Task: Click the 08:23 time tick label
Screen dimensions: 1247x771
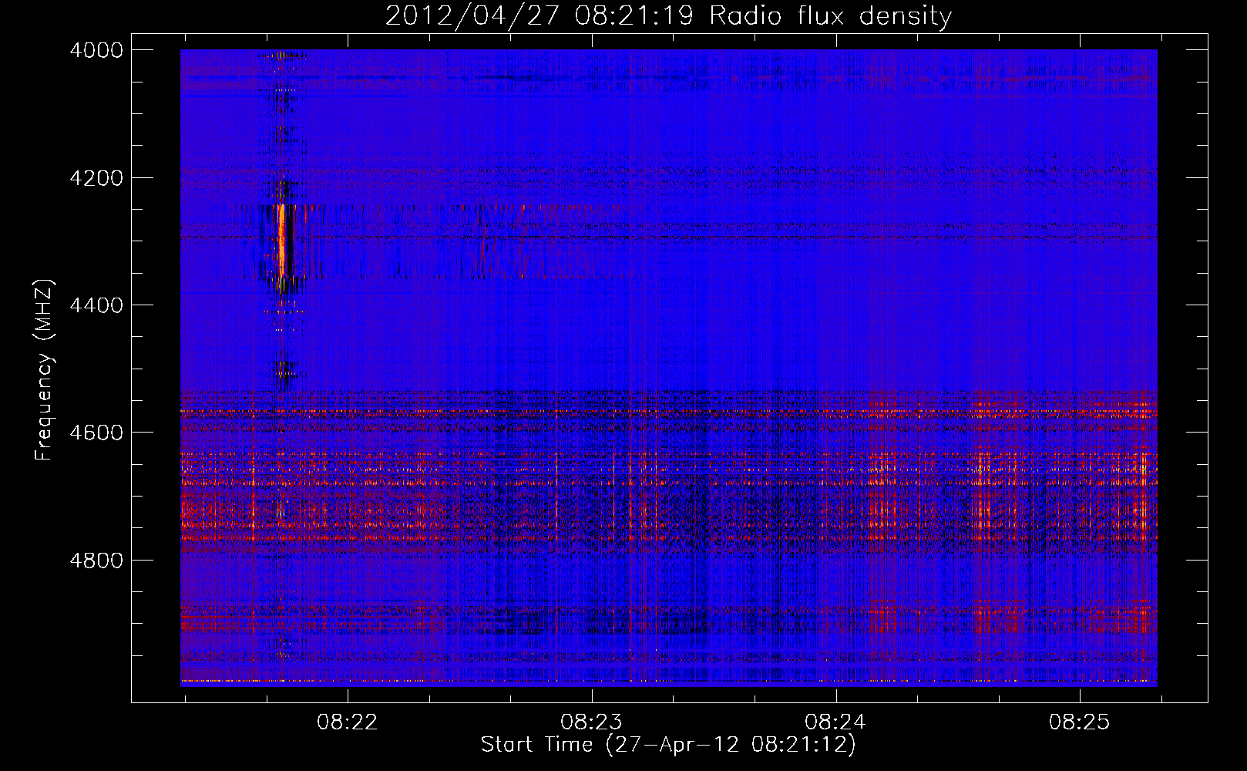Action: [x=591, y=722]
